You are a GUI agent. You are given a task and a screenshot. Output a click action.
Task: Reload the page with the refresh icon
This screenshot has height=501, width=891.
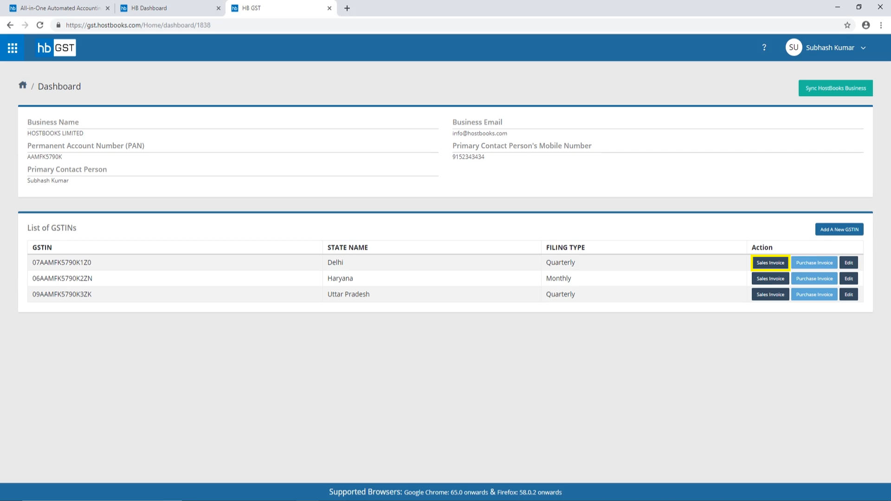pos(39,25)
